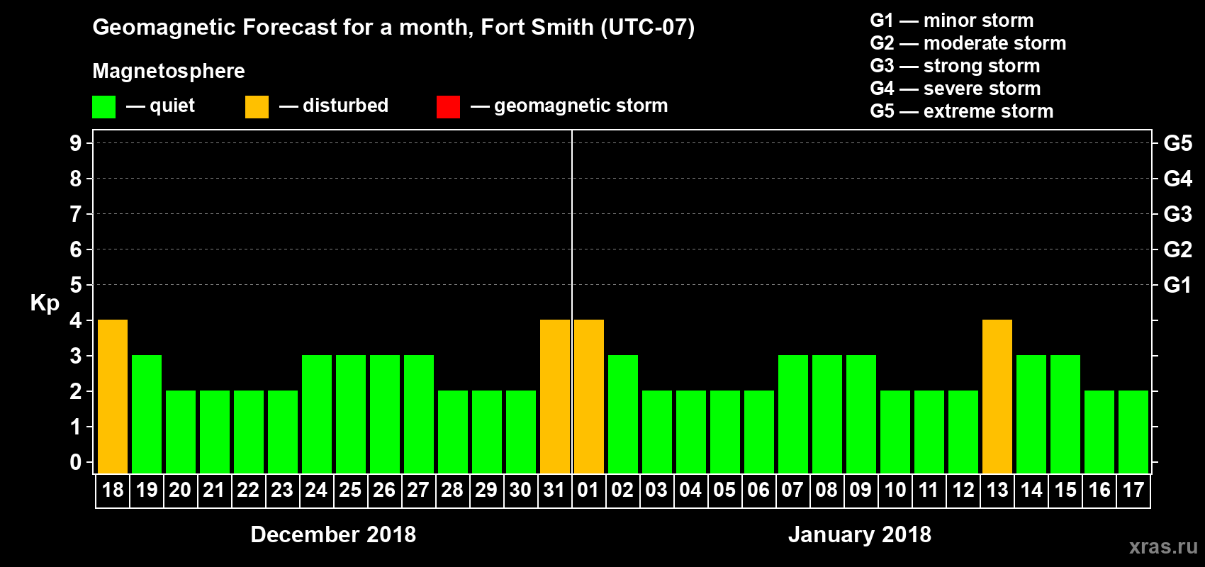This screenshot has height=567, width=1205.
Task: Click the red geomagnetic storm legend swatch
Action: [448, 107]
